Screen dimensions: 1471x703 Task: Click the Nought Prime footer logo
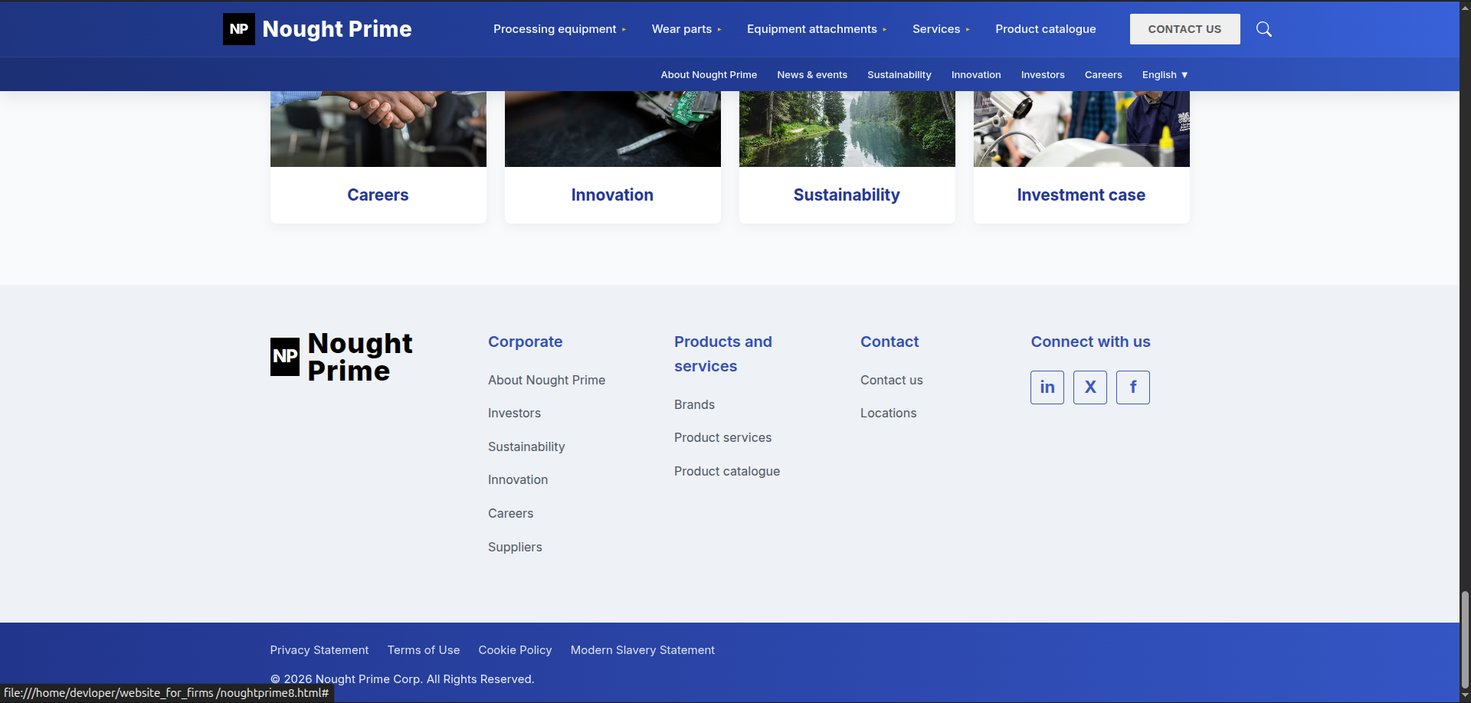(342, 357)
